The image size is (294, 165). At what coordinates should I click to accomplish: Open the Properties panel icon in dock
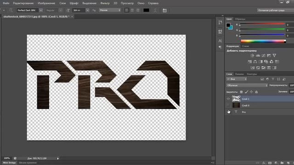coord(220,31)
